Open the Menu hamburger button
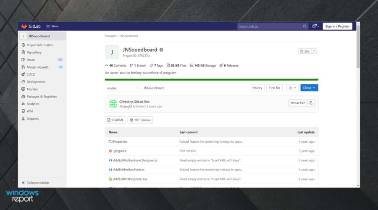Viewport: 378px width, 210px height. coord(52,26)
